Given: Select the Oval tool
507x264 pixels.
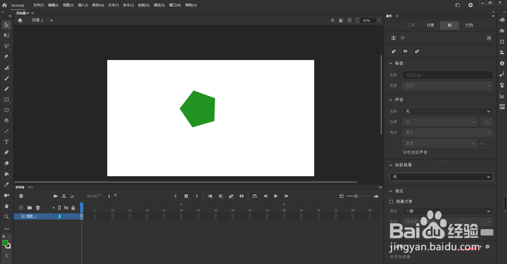Looking at the screenshot, I should 7,110.
